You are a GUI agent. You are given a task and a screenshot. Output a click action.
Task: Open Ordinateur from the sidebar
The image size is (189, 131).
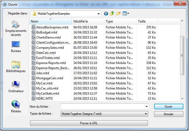(16, 87)
